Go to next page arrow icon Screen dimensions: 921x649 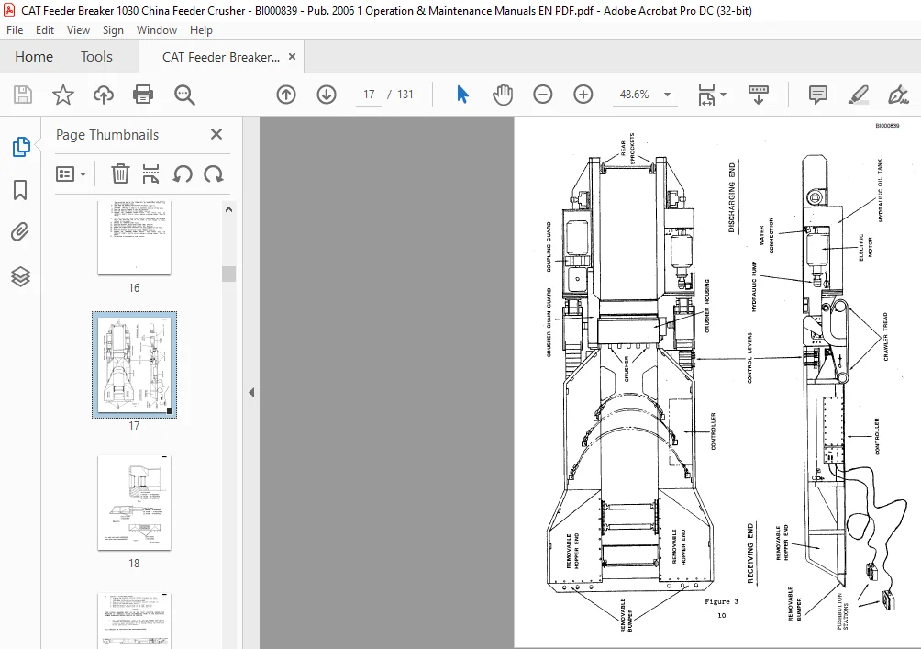click(x=327, y=95)
